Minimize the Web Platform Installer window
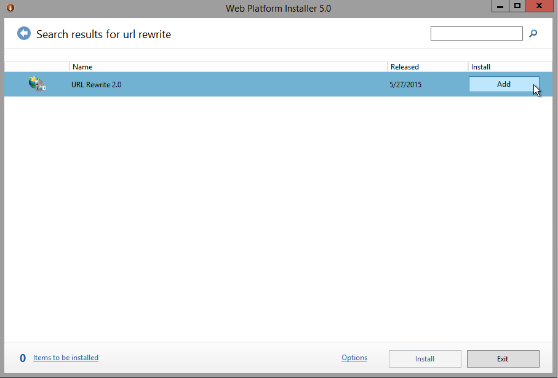This screenshot has width=558, height=378. [x=500, y=6]
